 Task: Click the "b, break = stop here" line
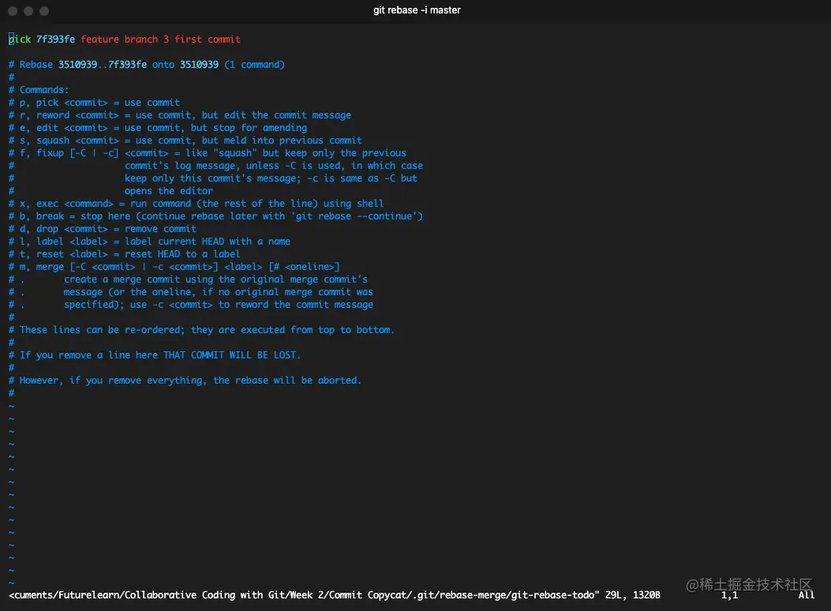[215, 217]
